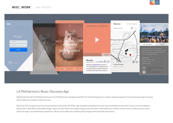Screen dimensions: 173x123
Task: Tap the cloud weather icon above the cat
Action: [70, 26]
